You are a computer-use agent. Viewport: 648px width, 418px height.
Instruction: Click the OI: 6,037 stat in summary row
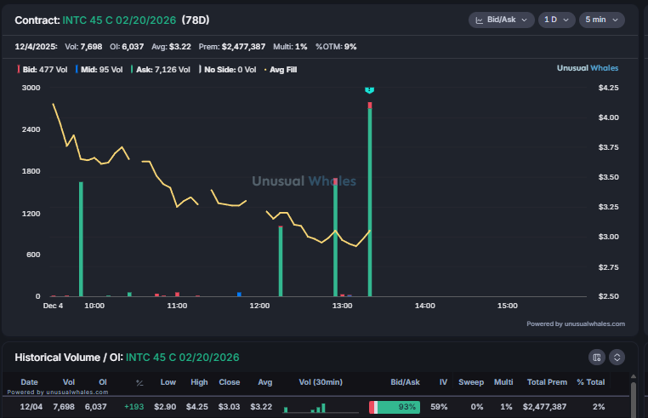click(127, 47)
